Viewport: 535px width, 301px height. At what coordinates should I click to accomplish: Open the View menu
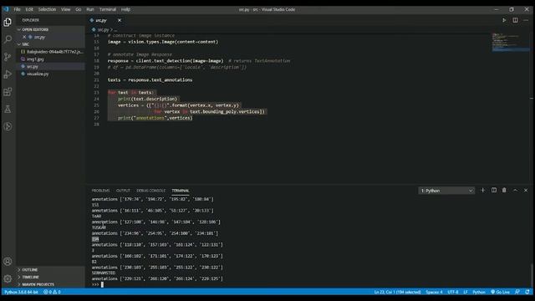tap(66, 9)
